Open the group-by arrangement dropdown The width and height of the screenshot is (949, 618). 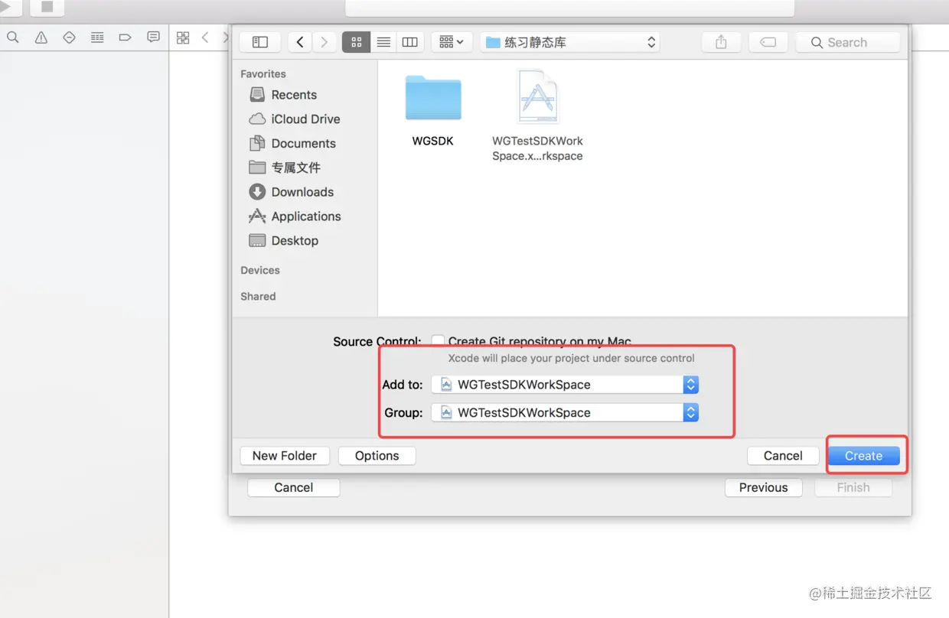coord(452,42)
